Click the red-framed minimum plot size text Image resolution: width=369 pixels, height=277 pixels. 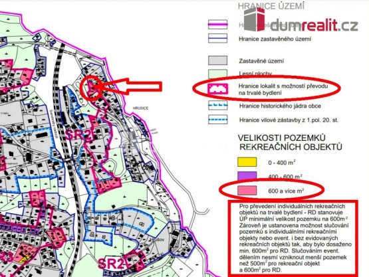click(x=293, y=238)
